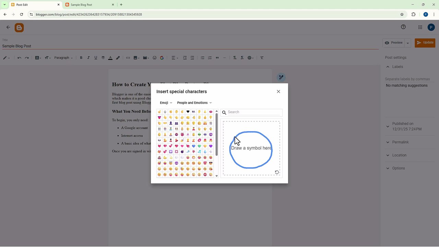Click the editor Redo icon

pyautogui.click(x=27, y=58)
